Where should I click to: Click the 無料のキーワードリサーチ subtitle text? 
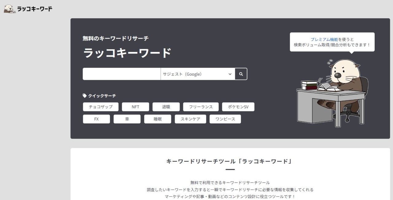[x=116, y=39]
